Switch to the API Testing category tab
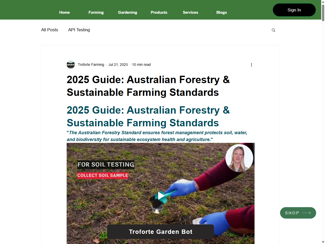 [79, 30]
